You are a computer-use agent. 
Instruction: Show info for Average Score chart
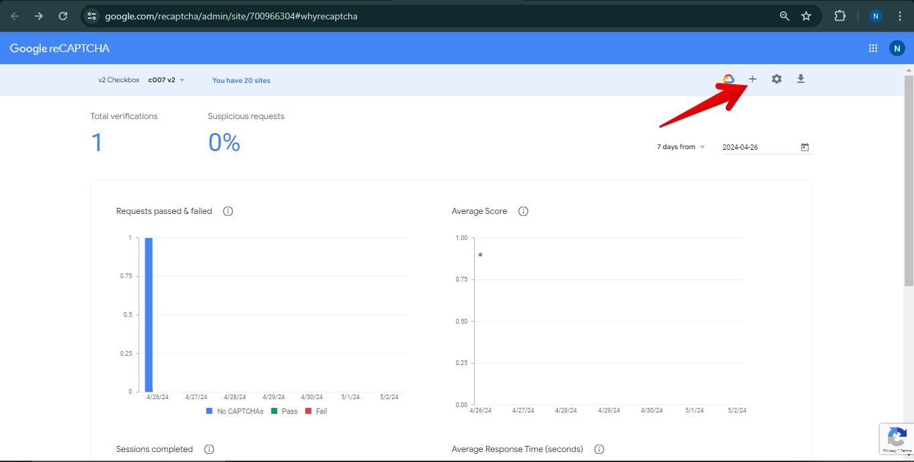(524, 211)
